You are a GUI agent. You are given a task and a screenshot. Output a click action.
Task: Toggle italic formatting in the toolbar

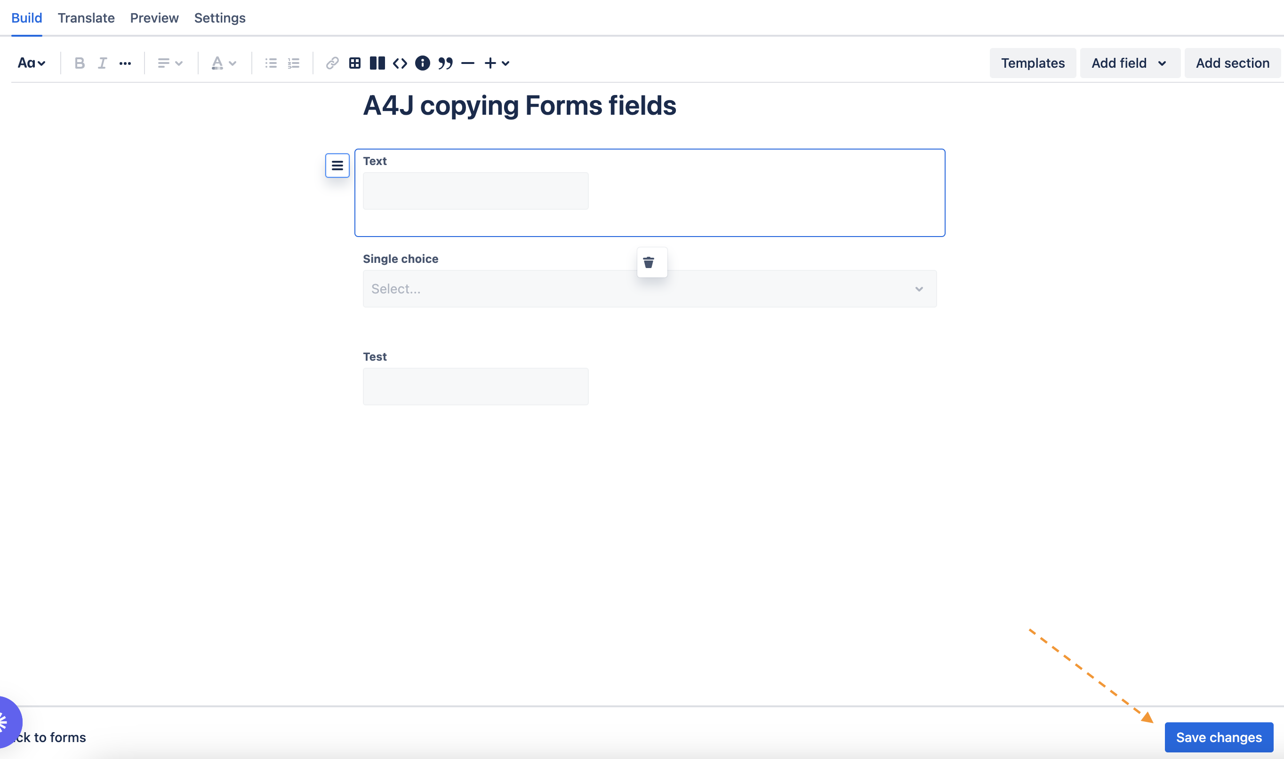(x=102, y=63)
